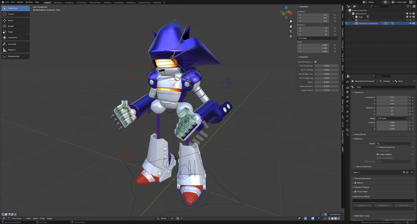Screen dimensions: 417x224
Task: Toggle Eyes collection exclude checkbox
Action: (407, 17)
